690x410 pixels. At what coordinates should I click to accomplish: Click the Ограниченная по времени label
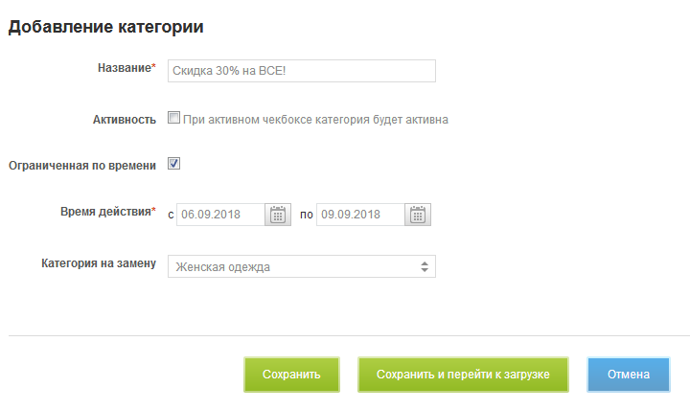(x=81, y=165)
